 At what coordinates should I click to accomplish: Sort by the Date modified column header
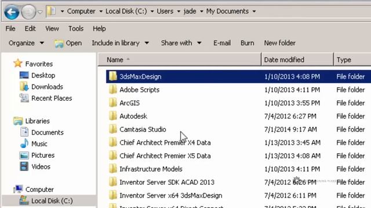297,60
